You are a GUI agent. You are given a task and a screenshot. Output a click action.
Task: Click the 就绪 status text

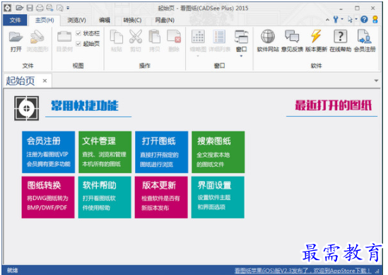coord(13,270)
